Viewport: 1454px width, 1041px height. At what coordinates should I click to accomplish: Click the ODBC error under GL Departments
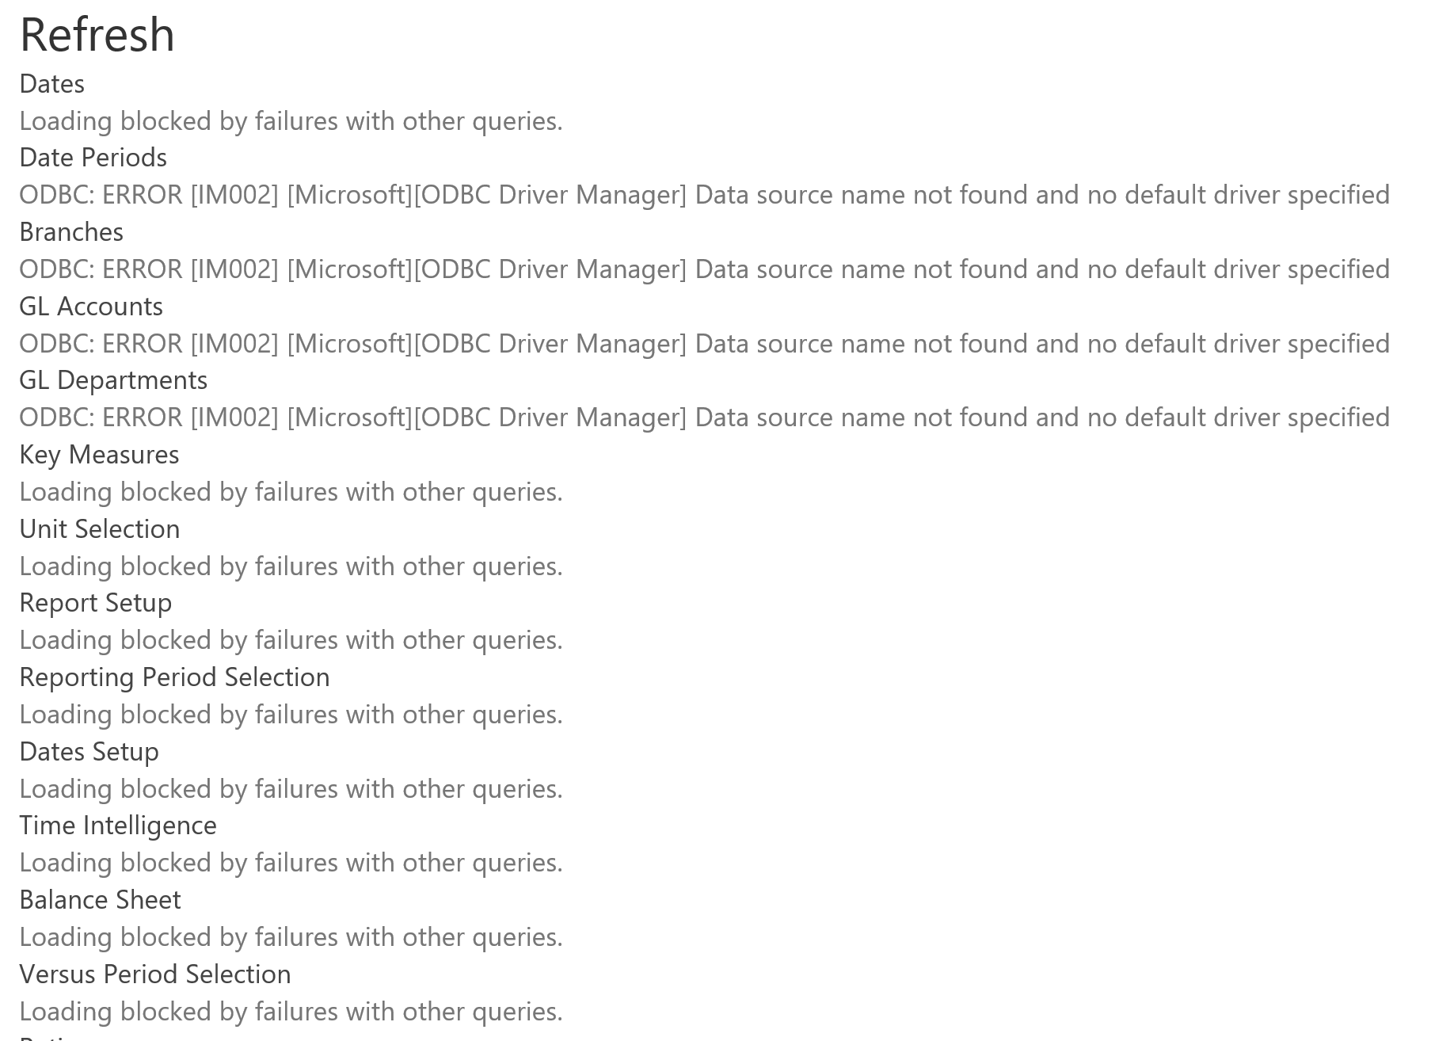(x=705, y=418)
